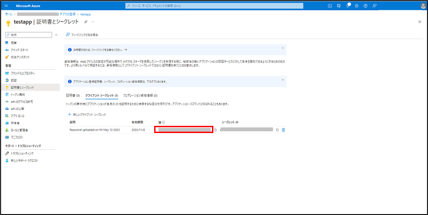428x215 pixels.
Task: Close the testapp blade with X
Action: [419, 22]
